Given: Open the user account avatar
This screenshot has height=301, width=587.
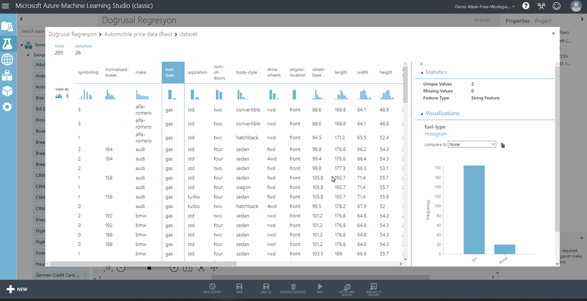Looking at the screenshot, I should tap(576, 6).
